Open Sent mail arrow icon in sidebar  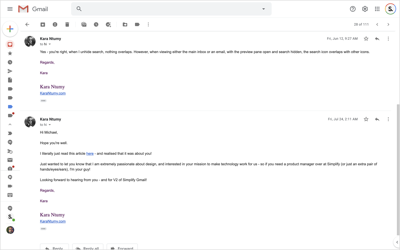pyautogui.click(x=10, y=71)
